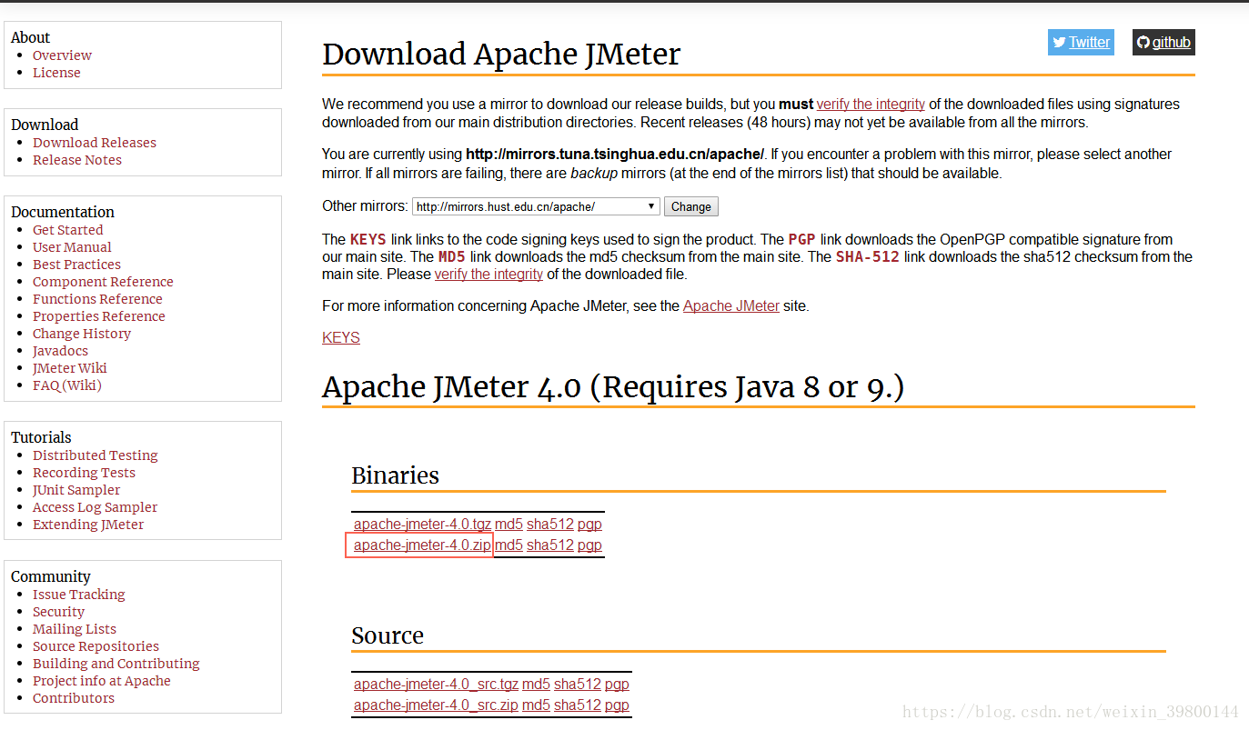Open pgp for apache-jmeter-4.0.zip

[x=589, y=545]
